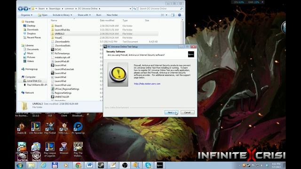This screenshot has height=169, width=301.
Task: Open the help.station.sony.com support link
Action: (147, 84)
